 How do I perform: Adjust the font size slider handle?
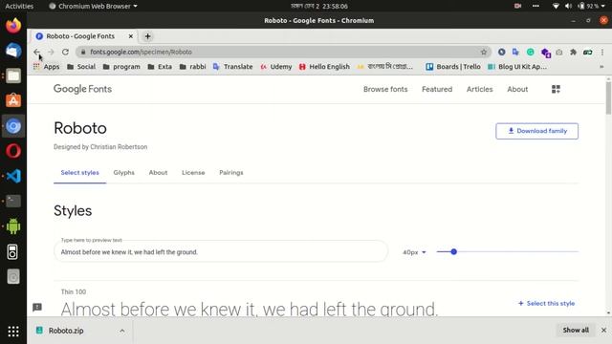(x=453, y=252)
